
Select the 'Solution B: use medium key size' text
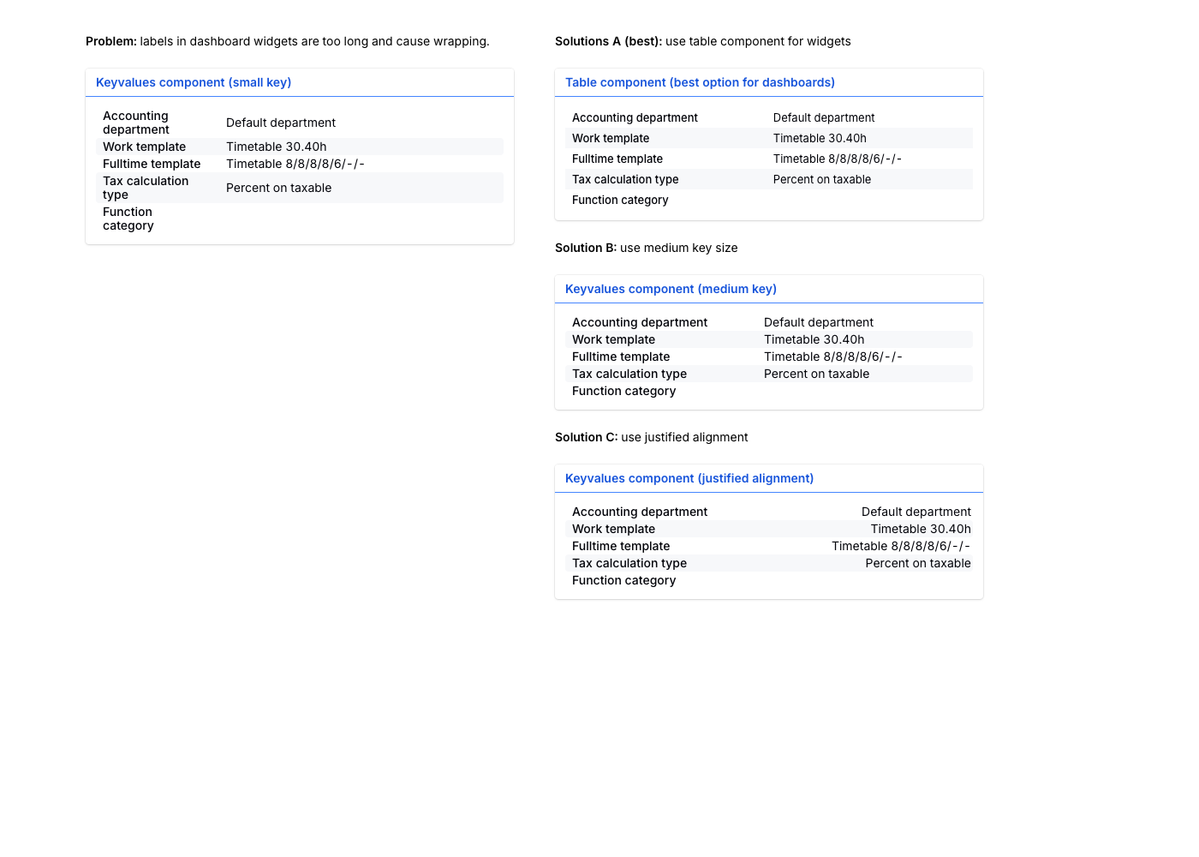[646, 248]
